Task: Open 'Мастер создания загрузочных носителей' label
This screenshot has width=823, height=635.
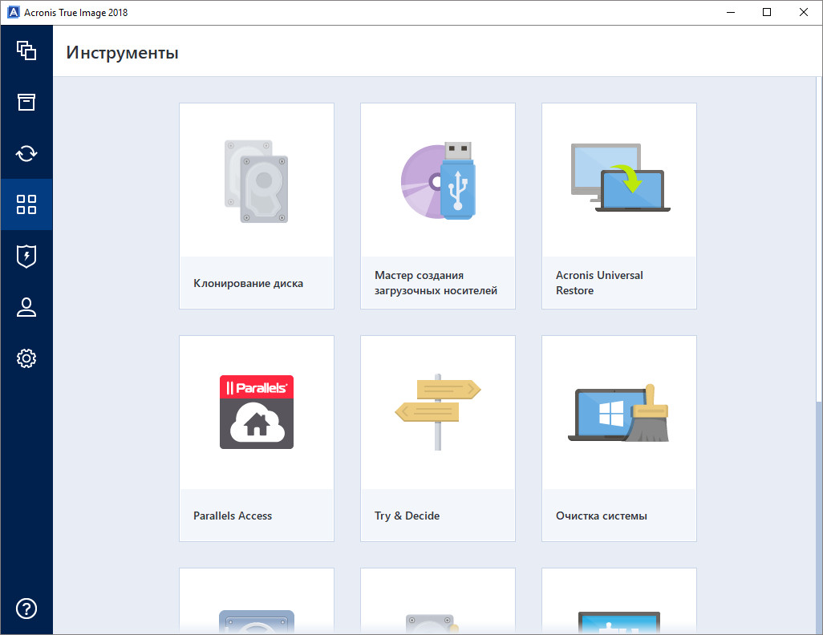Action: point(436,283)
